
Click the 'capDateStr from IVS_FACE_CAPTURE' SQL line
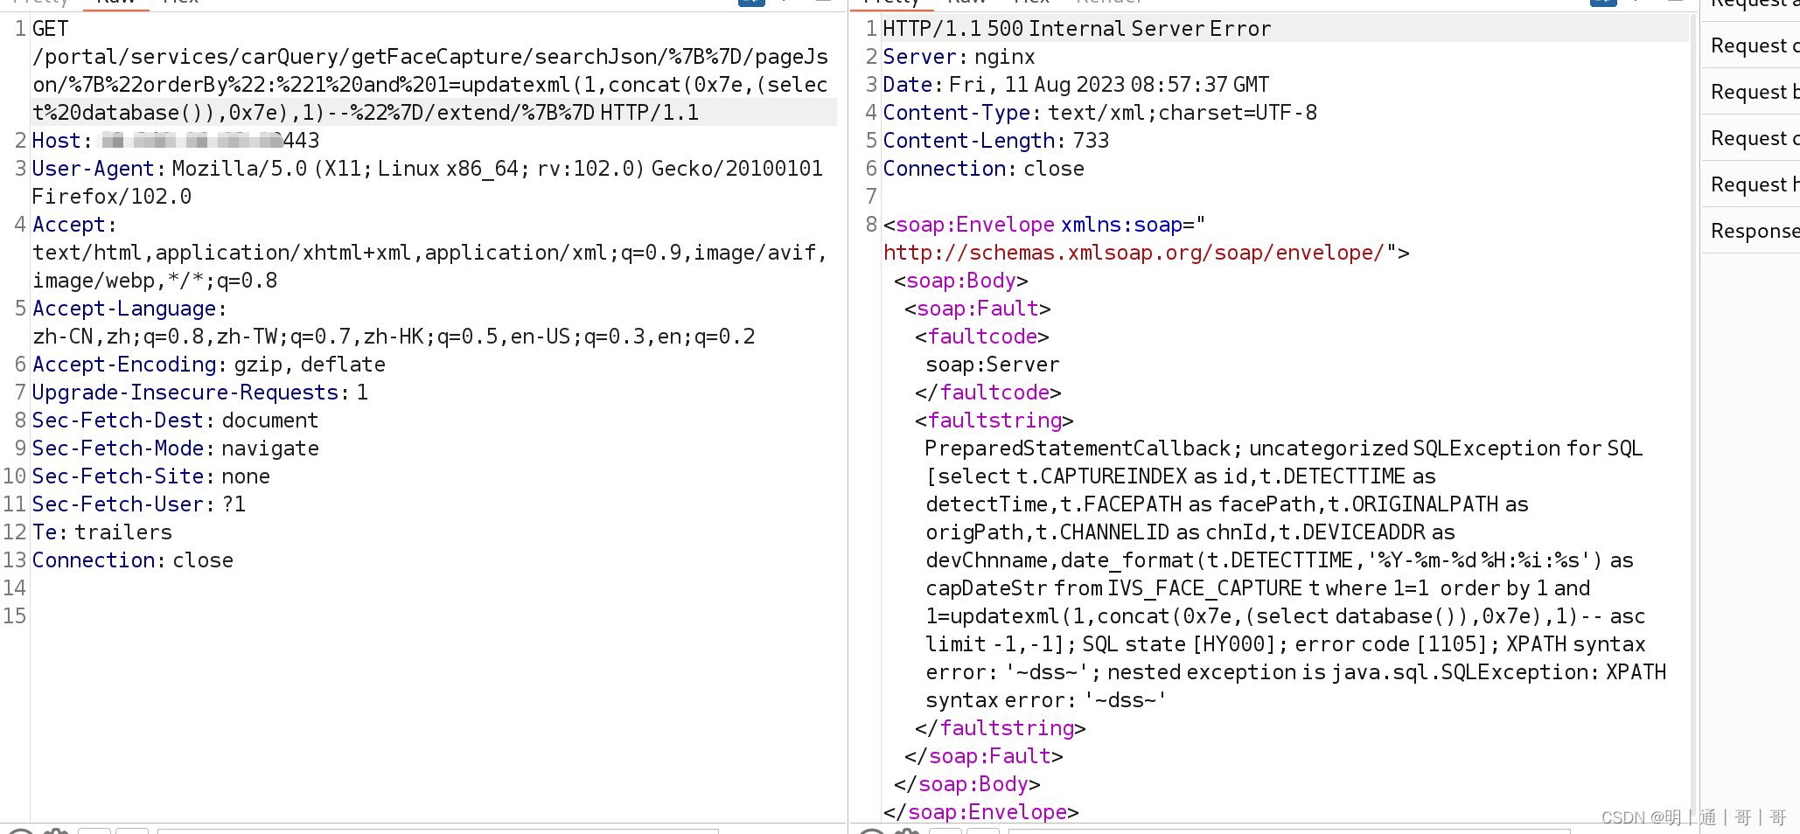click(1258, 588)
